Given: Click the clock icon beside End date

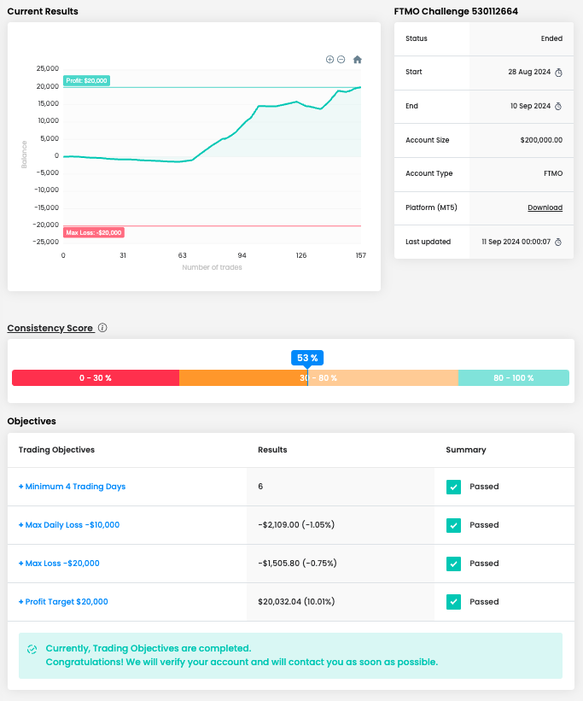Looking at the screenshot, I should 558,107.
